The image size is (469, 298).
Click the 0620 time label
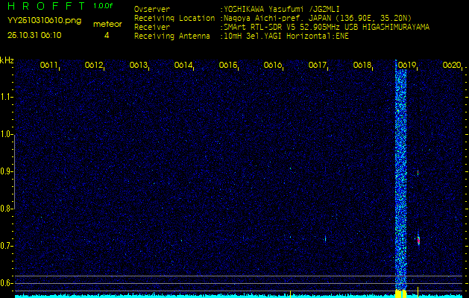pyautogui.click(x=452, y=66)
